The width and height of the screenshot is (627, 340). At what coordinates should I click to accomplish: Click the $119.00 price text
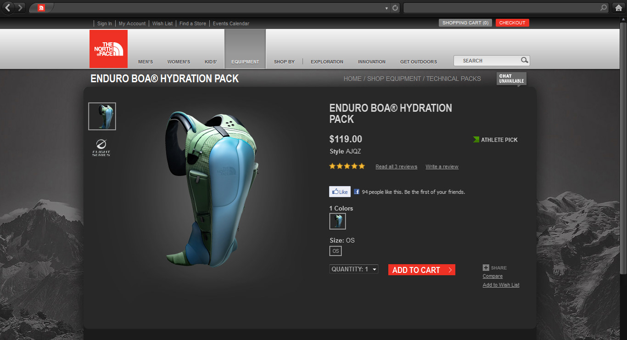pyautogui.click(x=346, y=139)
